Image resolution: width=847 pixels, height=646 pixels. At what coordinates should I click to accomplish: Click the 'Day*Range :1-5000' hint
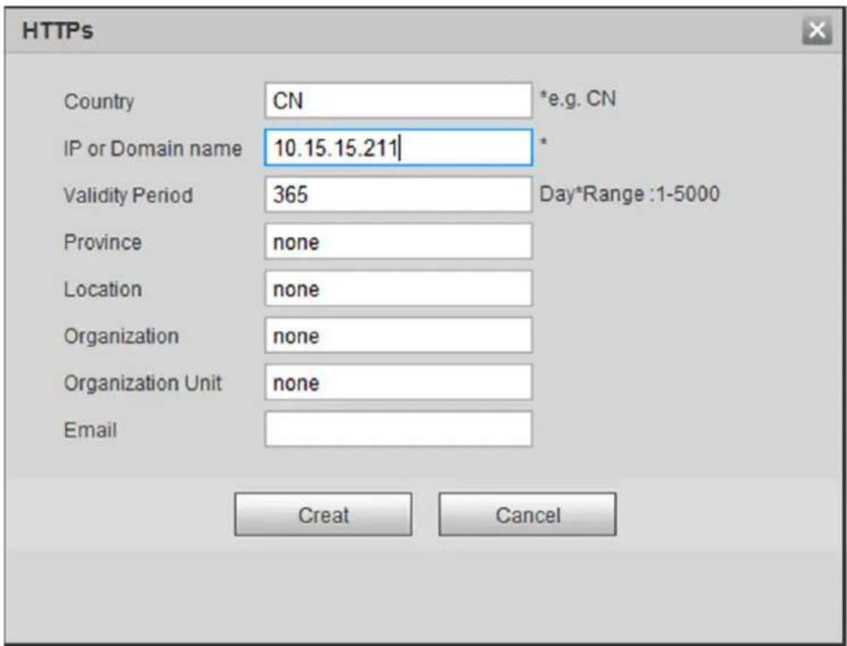[629, 194]
